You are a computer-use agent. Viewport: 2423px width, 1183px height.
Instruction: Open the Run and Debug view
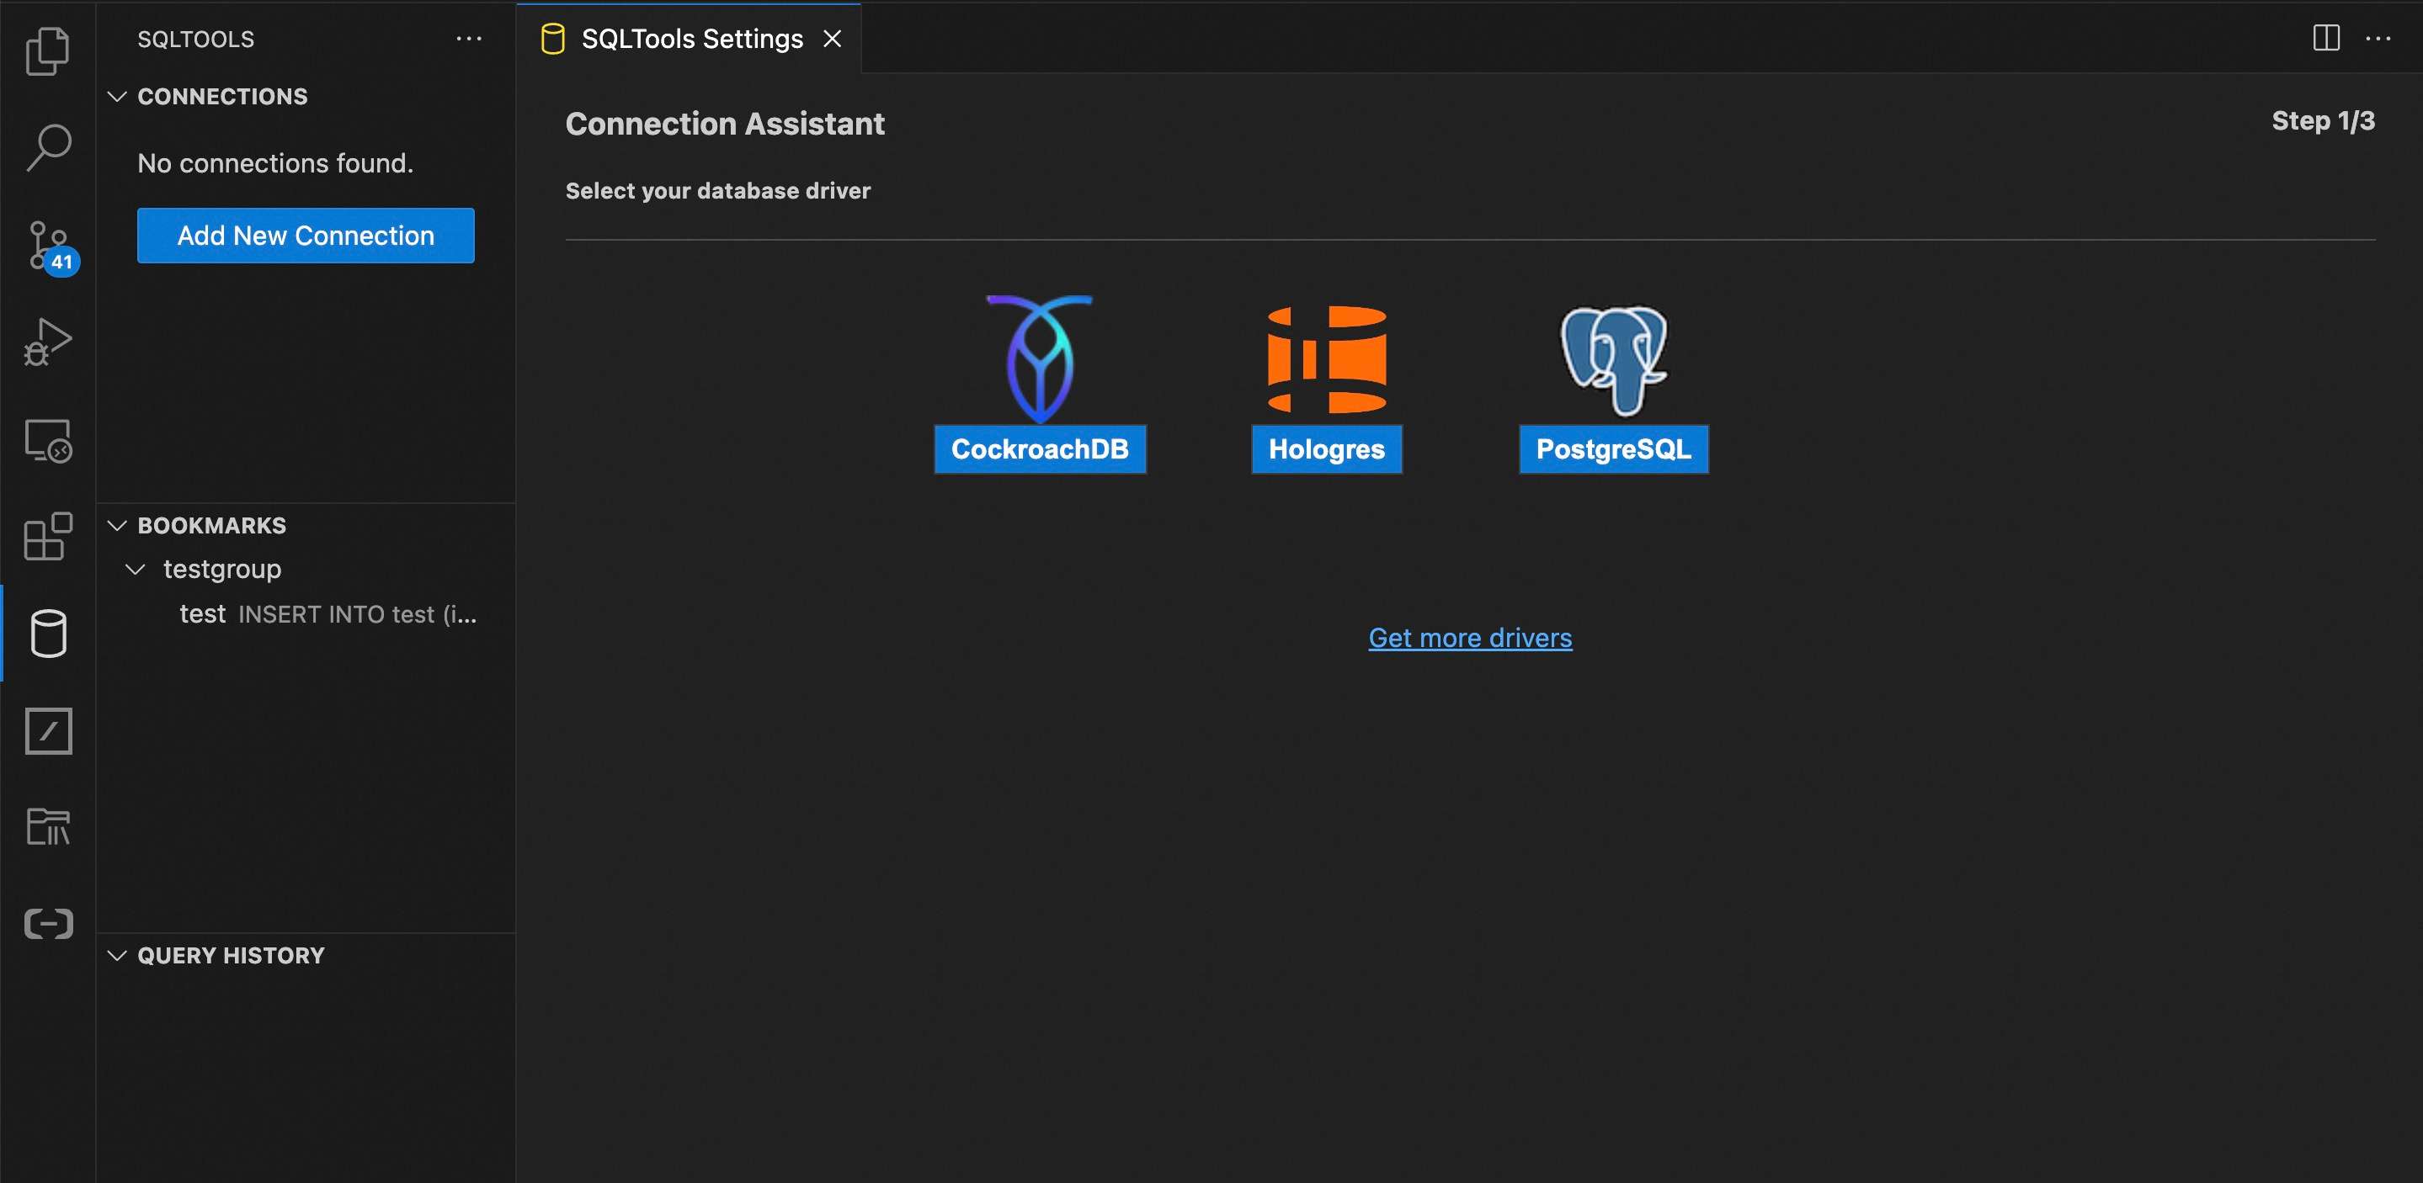click(x=48, y=342)
